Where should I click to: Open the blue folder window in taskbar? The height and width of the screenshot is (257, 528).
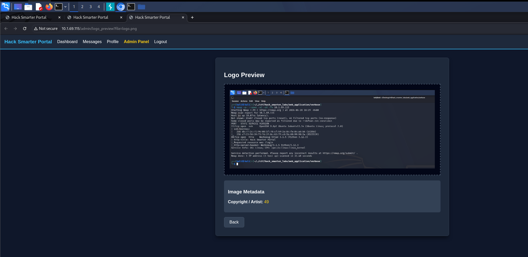tap(141, 7)
